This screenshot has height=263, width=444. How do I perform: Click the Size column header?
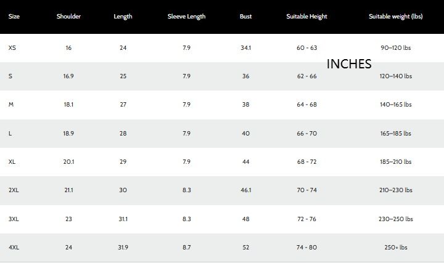click(14, 17)
